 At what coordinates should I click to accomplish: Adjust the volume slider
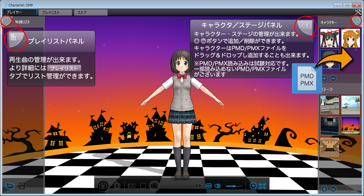click(x=234, y=186)
